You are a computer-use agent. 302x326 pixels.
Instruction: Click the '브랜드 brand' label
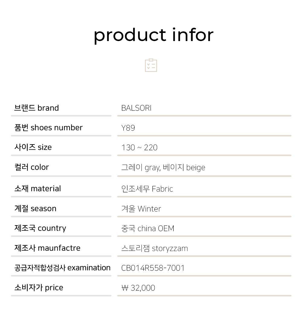click(x=37, y=108)
